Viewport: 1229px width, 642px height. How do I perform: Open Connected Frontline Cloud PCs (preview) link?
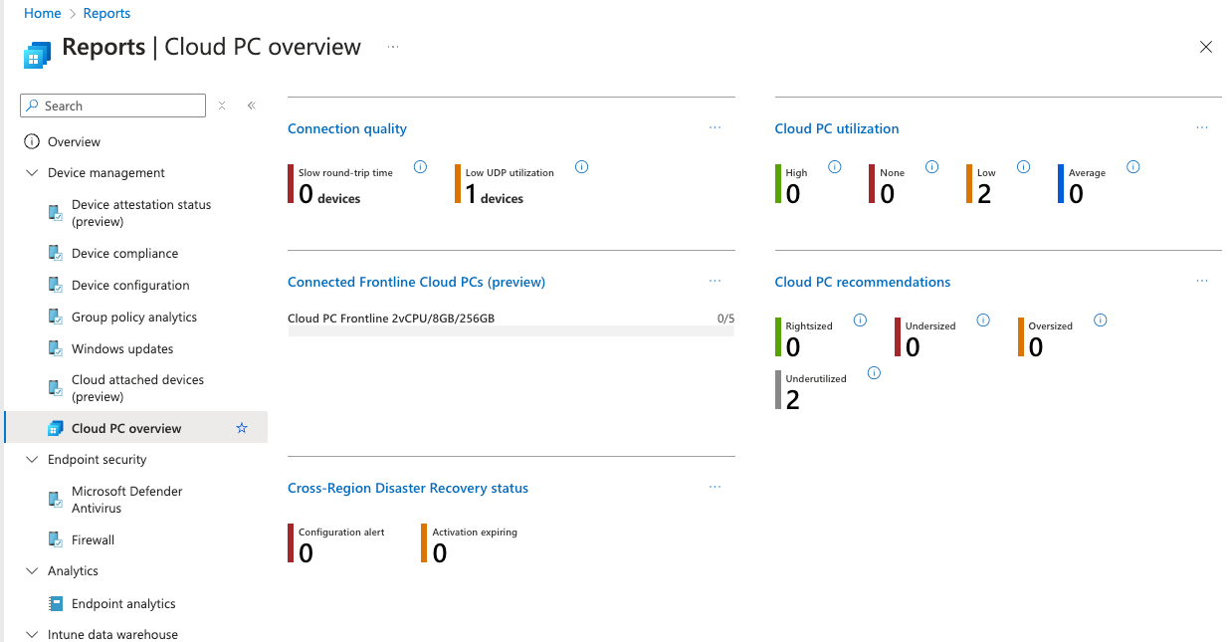416,282
